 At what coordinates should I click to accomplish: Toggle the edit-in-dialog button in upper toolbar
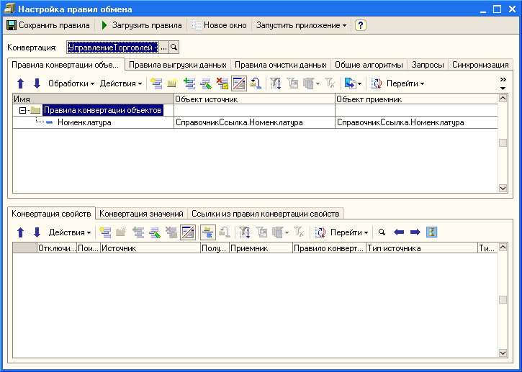238,83
